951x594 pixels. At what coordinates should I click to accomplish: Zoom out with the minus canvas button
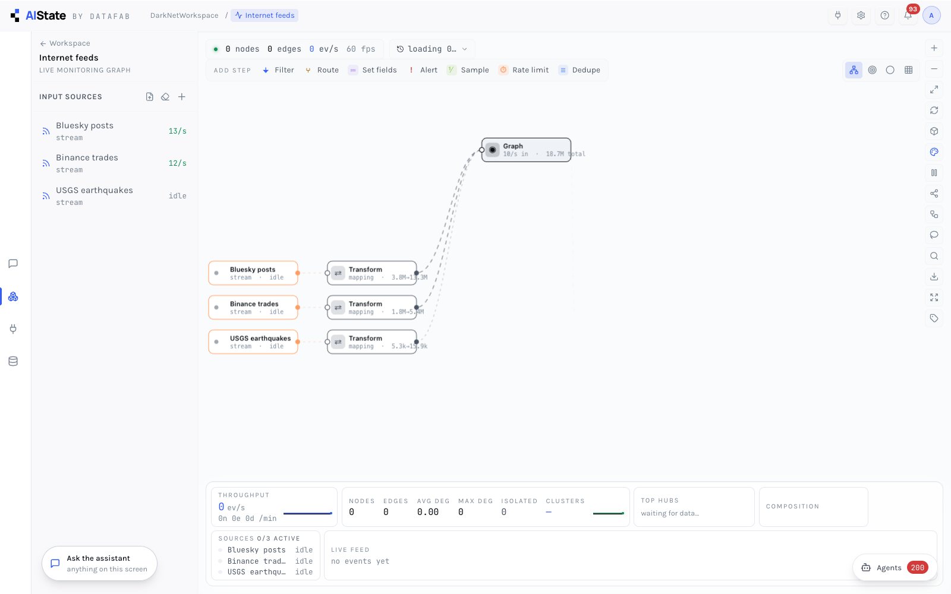click(934, 69)
